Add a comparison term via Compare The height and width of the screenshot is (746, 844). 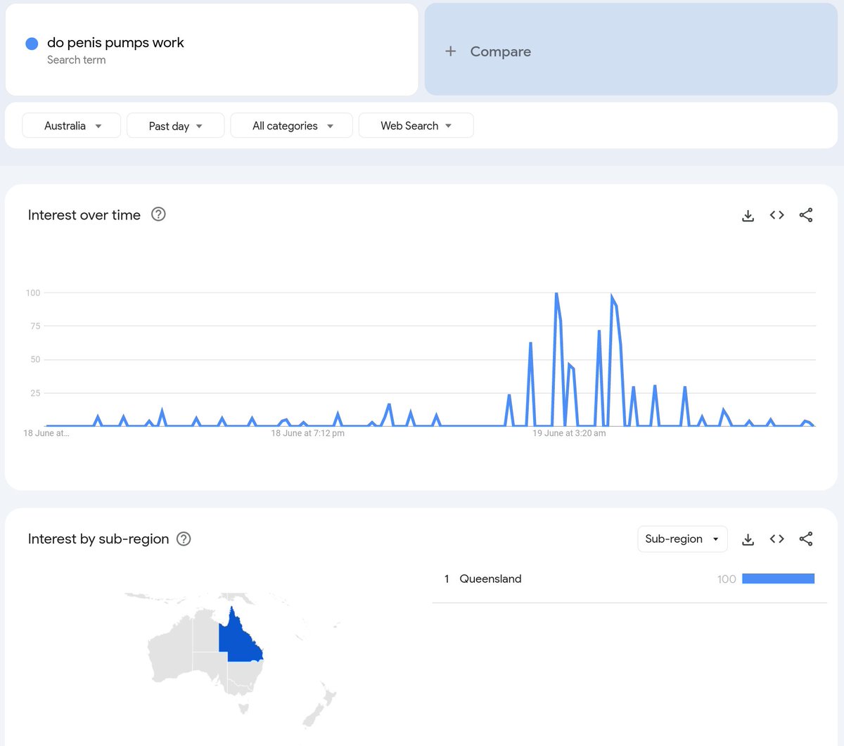[631, 49]
